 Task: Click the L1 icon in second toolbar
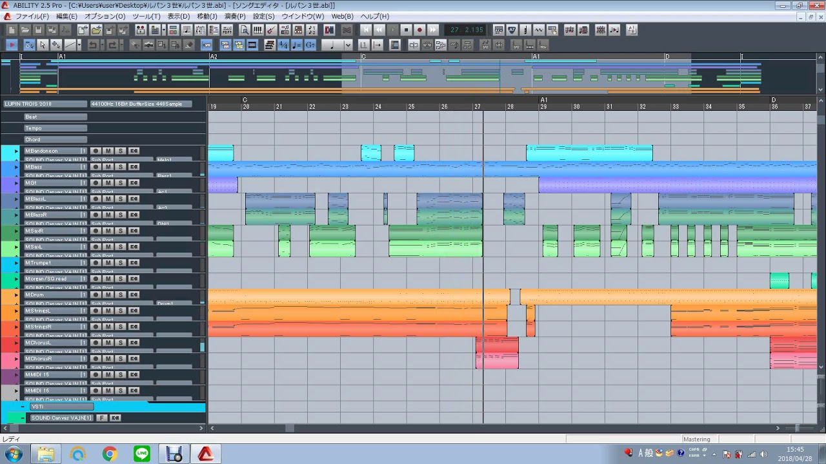click(363, 44)
